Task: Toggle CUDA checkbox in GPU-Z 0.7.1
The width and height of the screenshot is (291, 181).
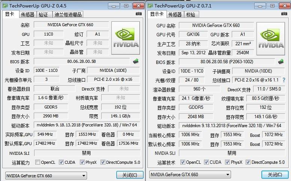Action: [x=206, y=162]
